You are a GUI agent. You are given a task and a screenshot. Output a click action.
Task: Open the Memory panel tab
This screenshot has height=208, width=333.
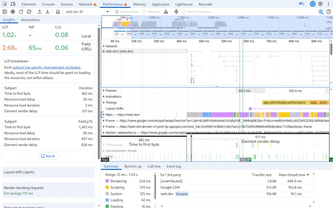click(x=139, y=4)
